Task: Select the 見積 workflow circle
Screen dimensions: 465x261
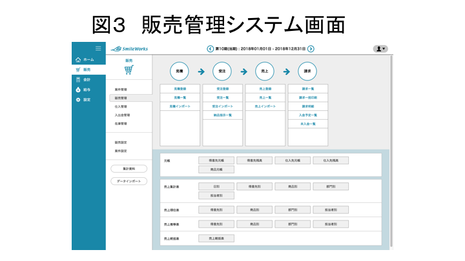Action: point(180,72)
